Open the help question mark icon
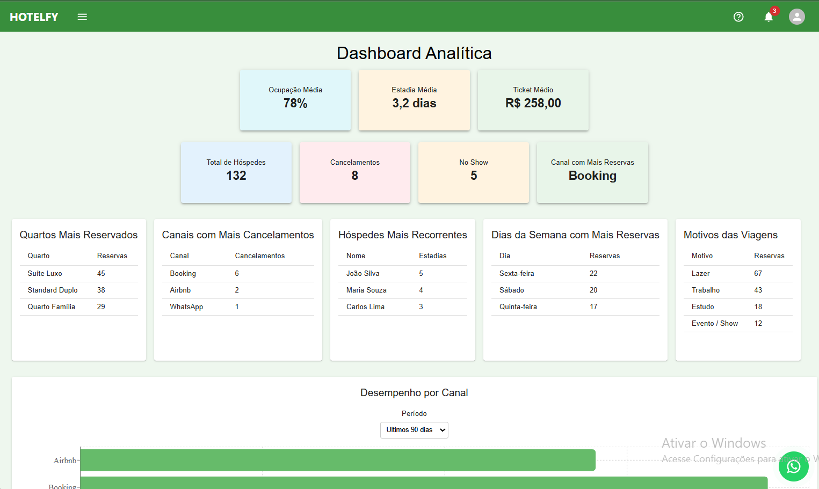The height and width of the screenshot is (489, 819). coord(738,17)
